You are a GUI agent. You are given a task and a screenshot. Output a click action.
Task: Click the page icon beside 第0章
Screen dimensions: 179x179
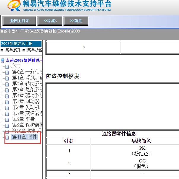pyautogui.click(x=7, y=73)
